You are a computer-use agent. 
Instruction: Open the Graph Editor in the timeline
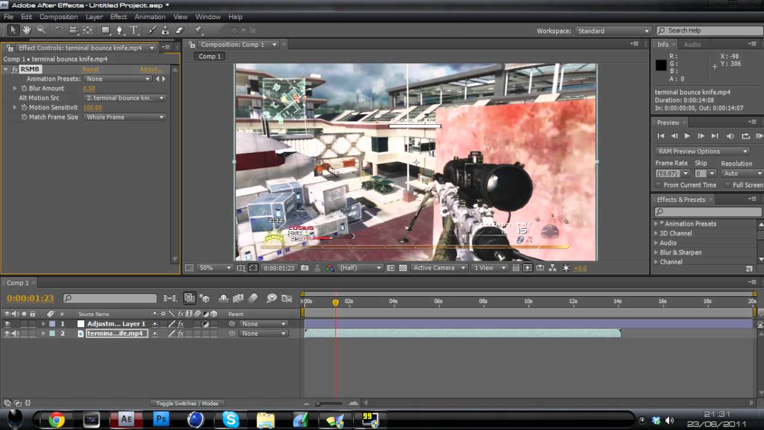point(286,298)
